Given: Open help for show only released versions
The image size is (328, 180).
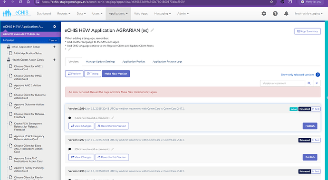Looking at the screenshot, I should tap(318, 75).
